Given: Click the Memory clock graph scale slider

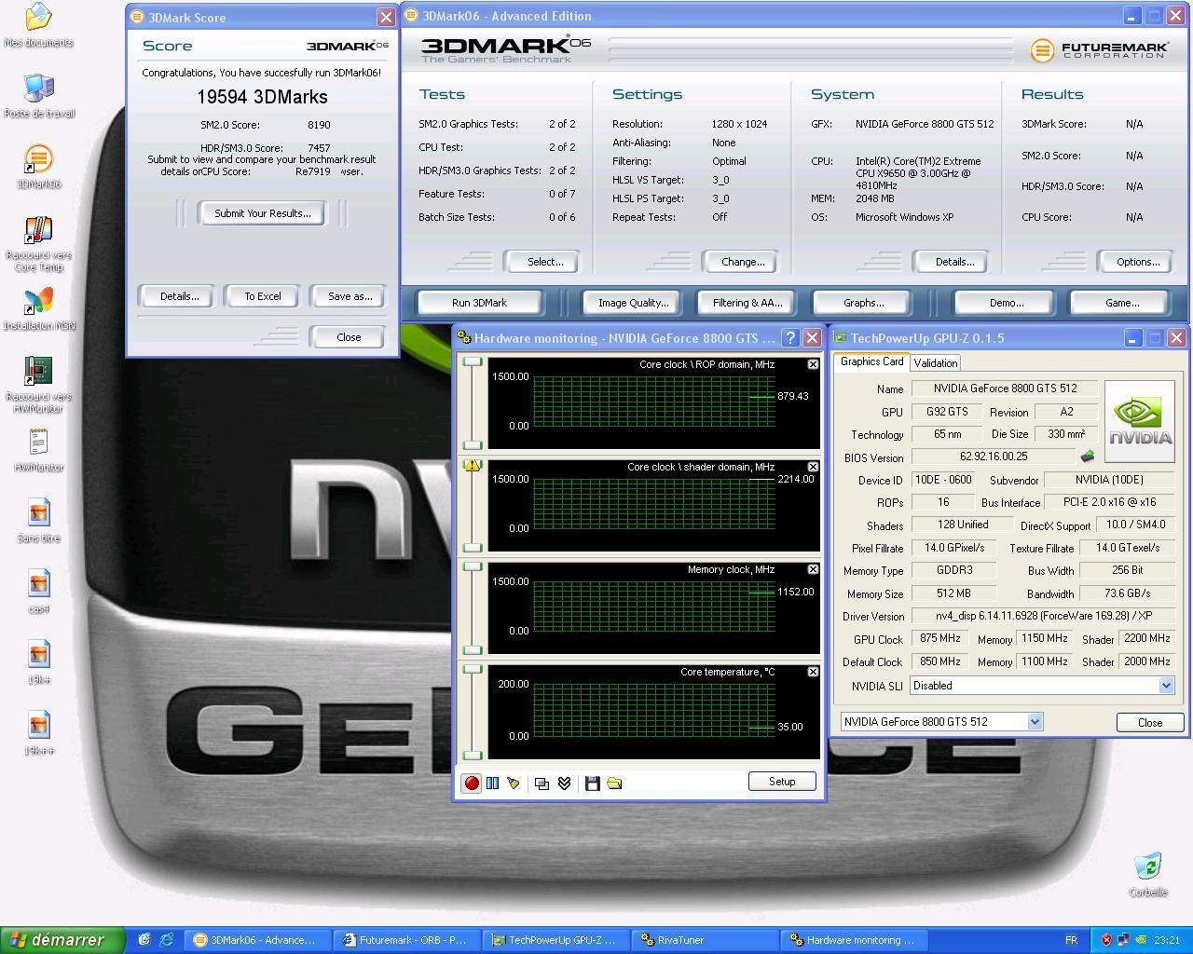Looking at the screenshot, I should pos(473,607).
